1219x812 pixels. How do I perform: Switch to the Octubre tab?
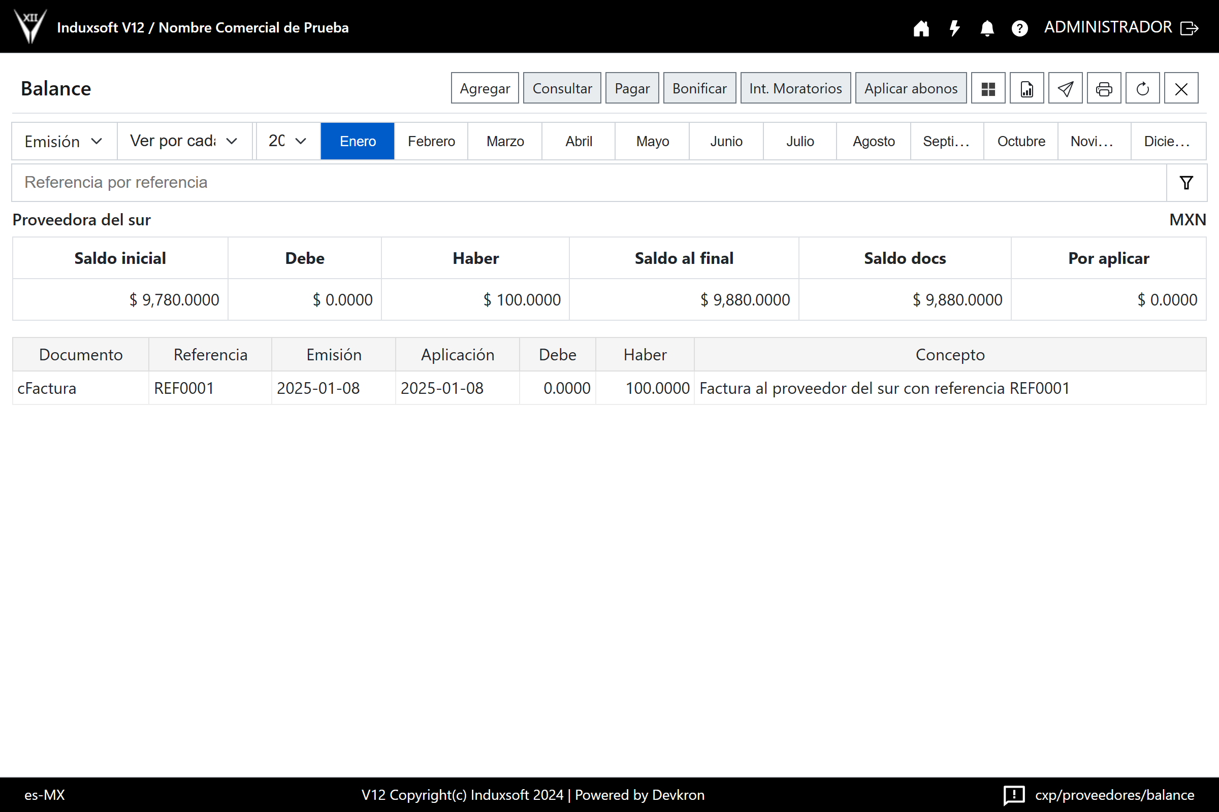[x=1020, y=141]
